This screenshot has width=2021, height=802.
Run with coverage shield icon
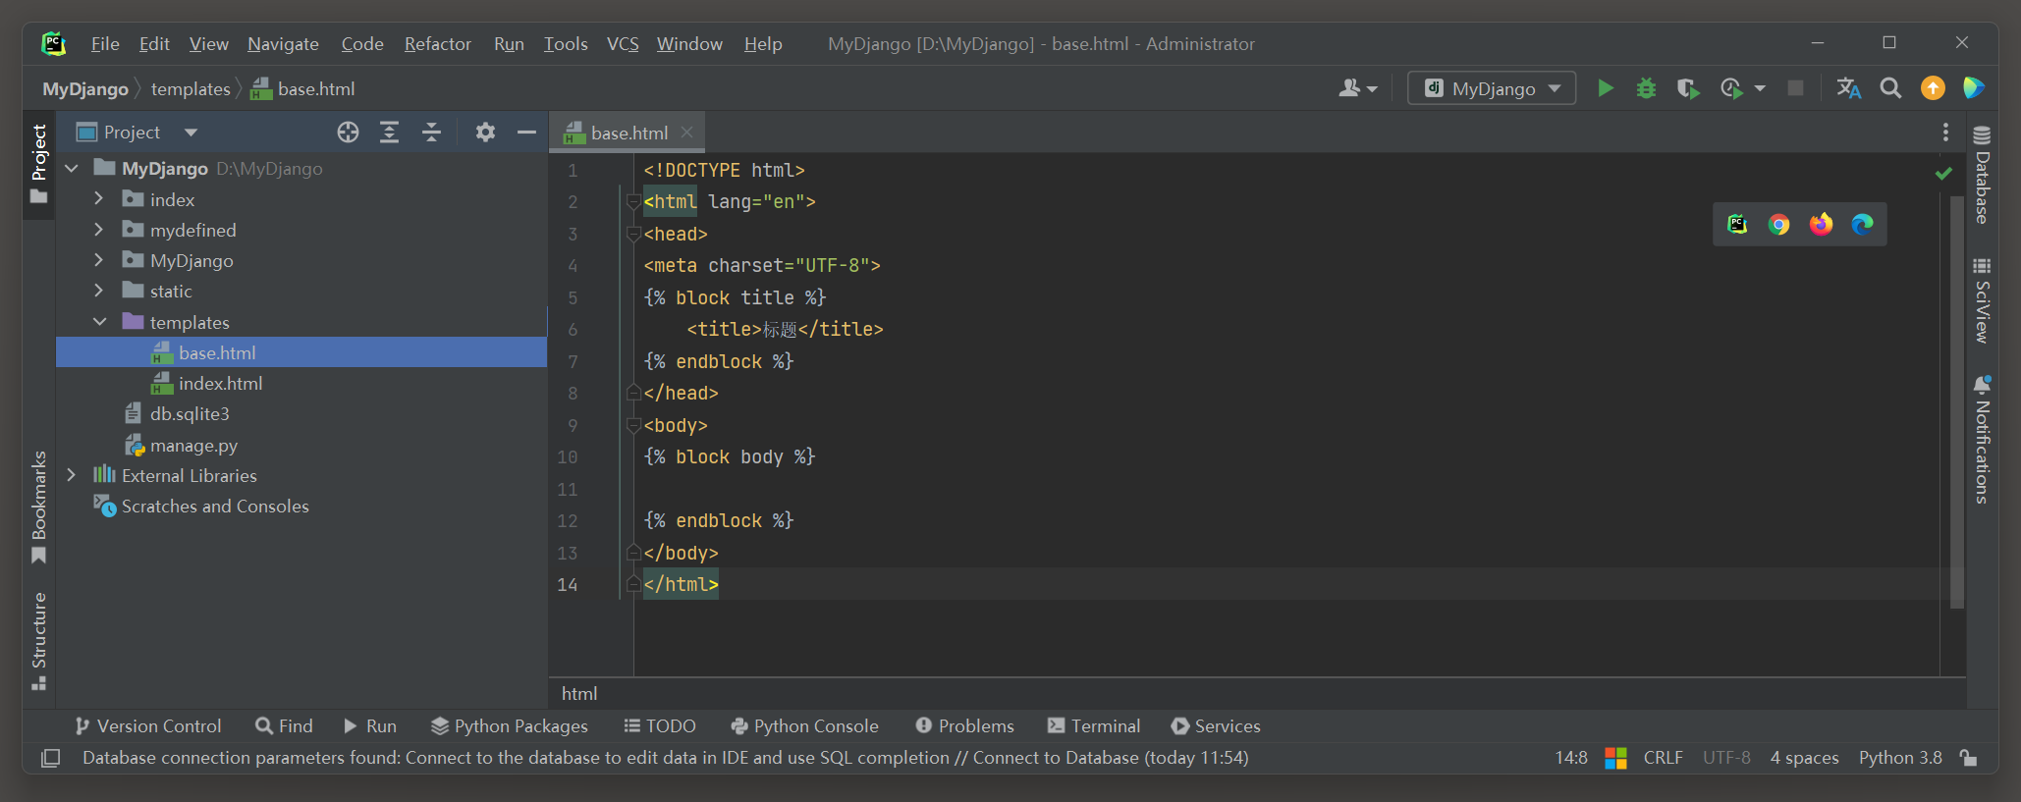(x=1687, y=88)
